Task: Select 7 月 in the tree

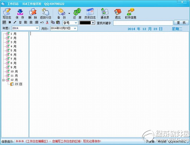Action: [x=11, y=59]
